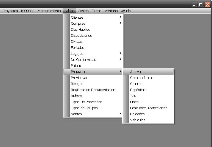This screenshot has height=147, width=212.
Task: Expand the No Conformidad submenu
Action: [x=83, y=60]
